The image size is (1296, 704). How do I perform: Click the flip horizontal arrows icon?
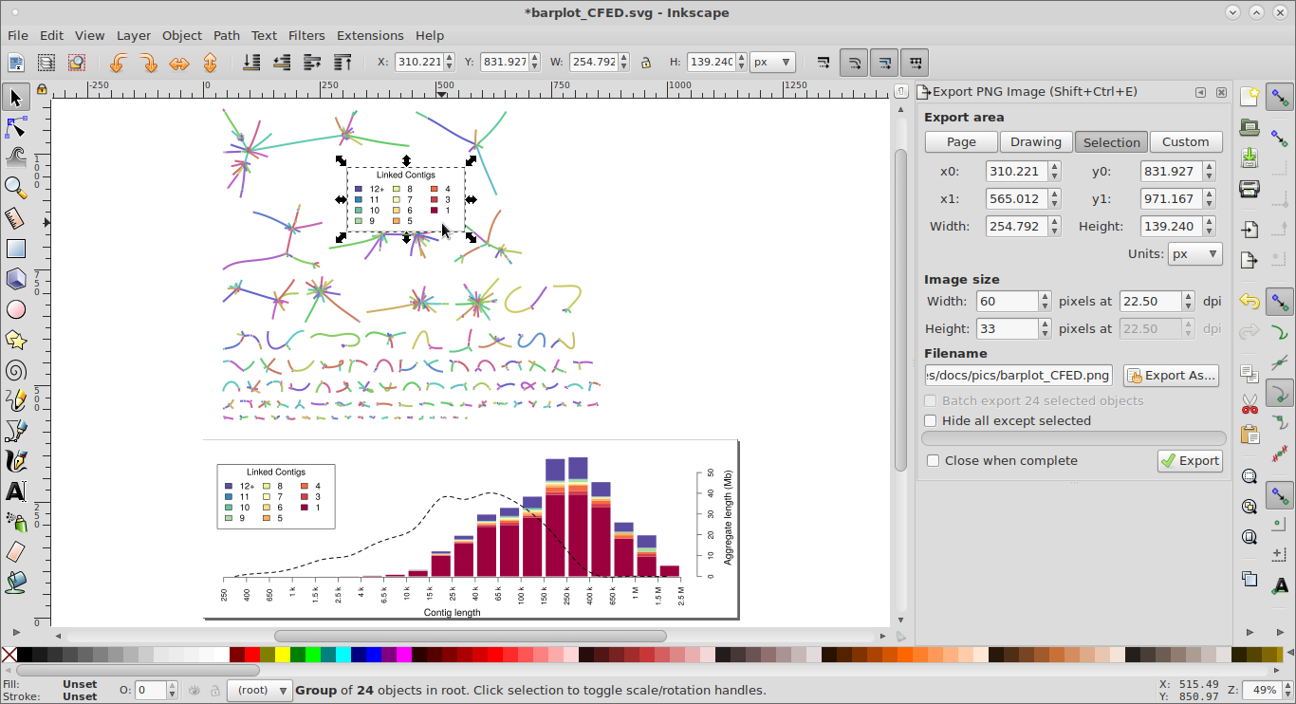pos(179,63)
